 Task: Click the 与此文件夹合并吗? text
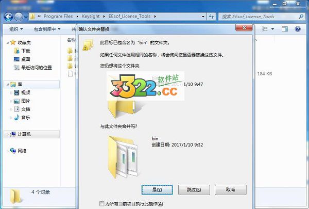(x=118, y=126)
